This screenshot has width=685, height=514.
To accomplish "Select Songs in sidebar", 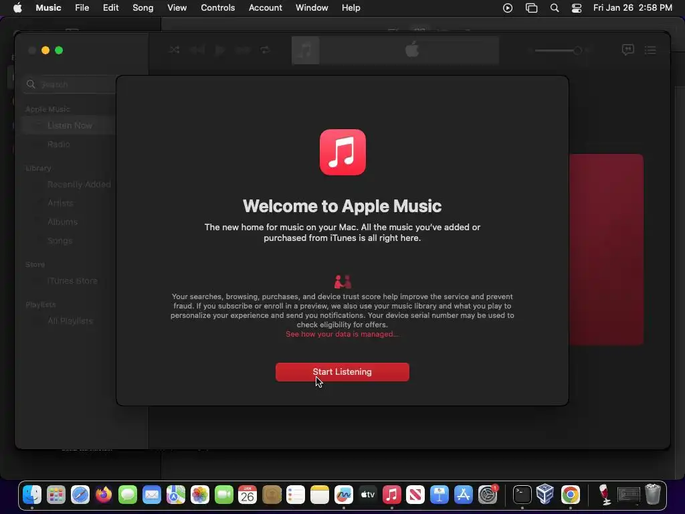I will tap(60, 241).
